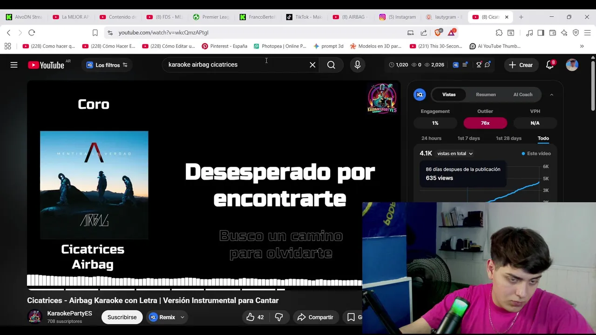
Task: Bookmark this page icon
Action: coord(95,33)
